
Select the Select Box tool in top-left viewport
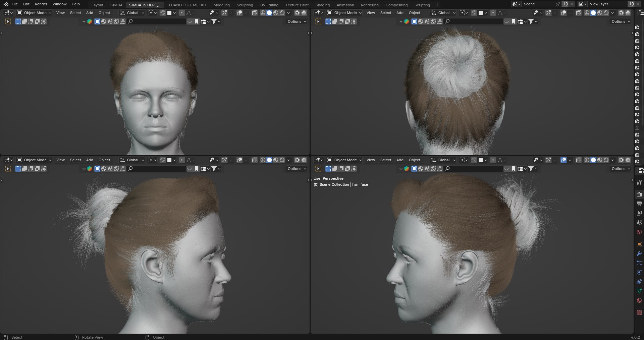8,21
